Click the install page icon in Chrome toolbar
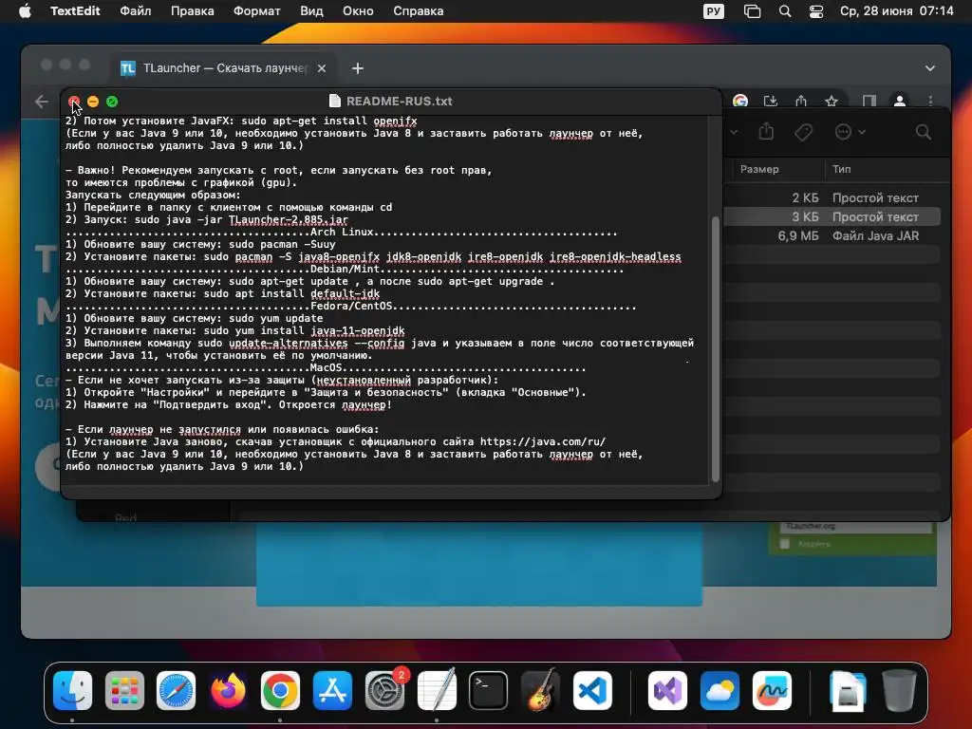Image resolution: width=972 pixels, height=729 pixels. point(771,101)
